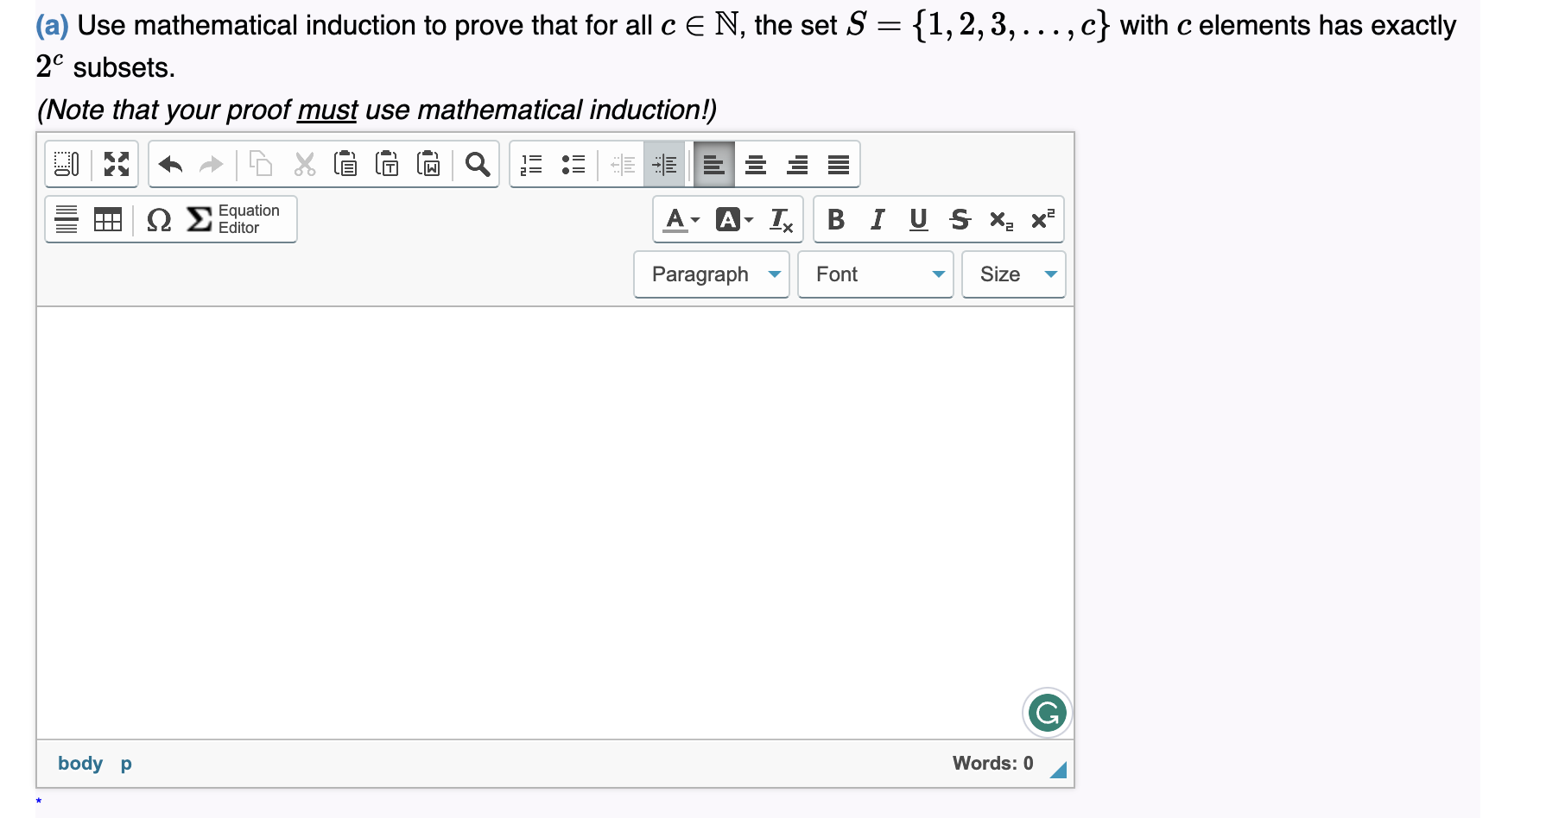Select the Undo icon
The height and width of the screenshot is (818, 1546).
(x=170, y=164)
